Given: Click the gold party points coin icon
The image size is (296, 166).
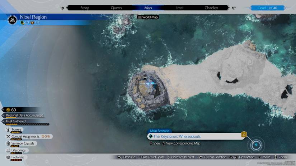Looking at the screenshot, I should click(8, 110).
